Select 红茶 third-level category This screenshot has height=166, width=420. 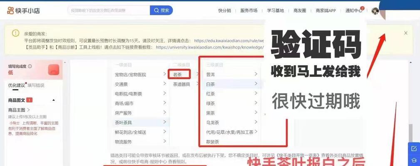tap(210, 94)
